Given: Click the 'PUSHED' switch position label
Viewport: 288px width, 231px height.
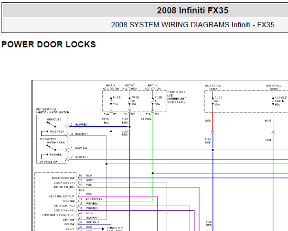Looking at the screenshot, I should tap(56, 154).
